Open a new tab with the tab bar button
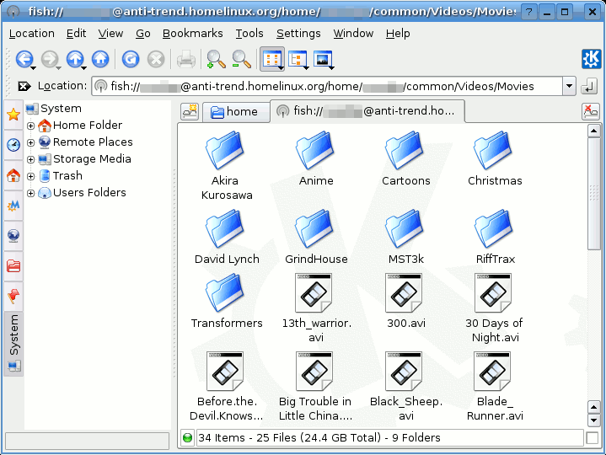 pos(190,111)
